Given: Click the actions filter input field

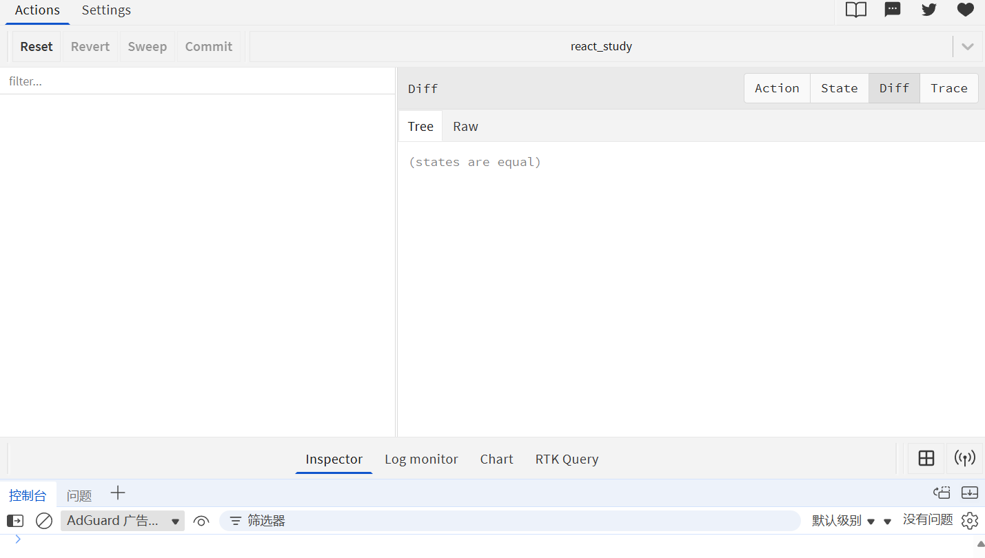Looking at the screenshot, I should (197, 81).
